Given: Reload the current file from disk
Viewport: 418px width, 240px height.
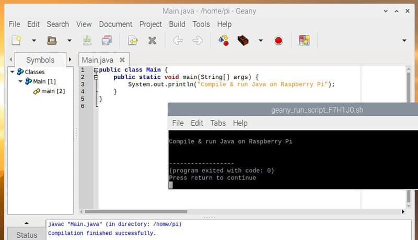Looking at the screenshot, I should [x=133, y=40].
